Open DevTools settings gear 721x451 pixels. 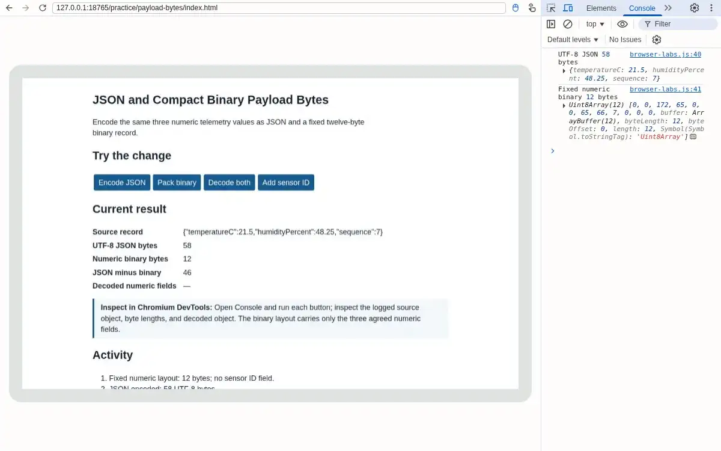pyautogui.click(x=695, y=8)
